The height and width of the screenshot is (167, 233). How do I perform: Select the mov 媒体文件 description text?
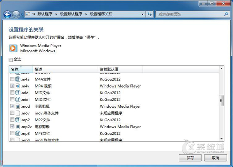click(x=47, y=113)
